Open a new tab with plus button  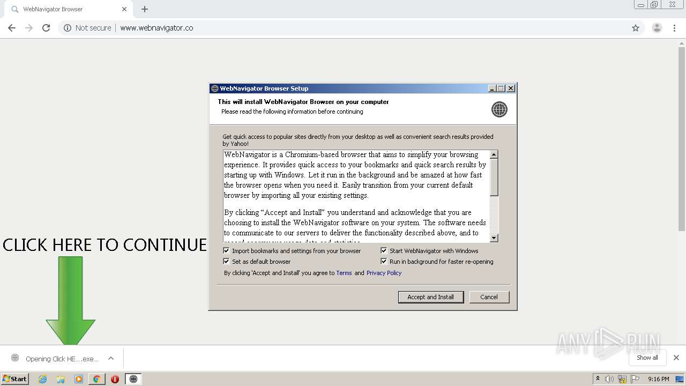coord(145,9)
